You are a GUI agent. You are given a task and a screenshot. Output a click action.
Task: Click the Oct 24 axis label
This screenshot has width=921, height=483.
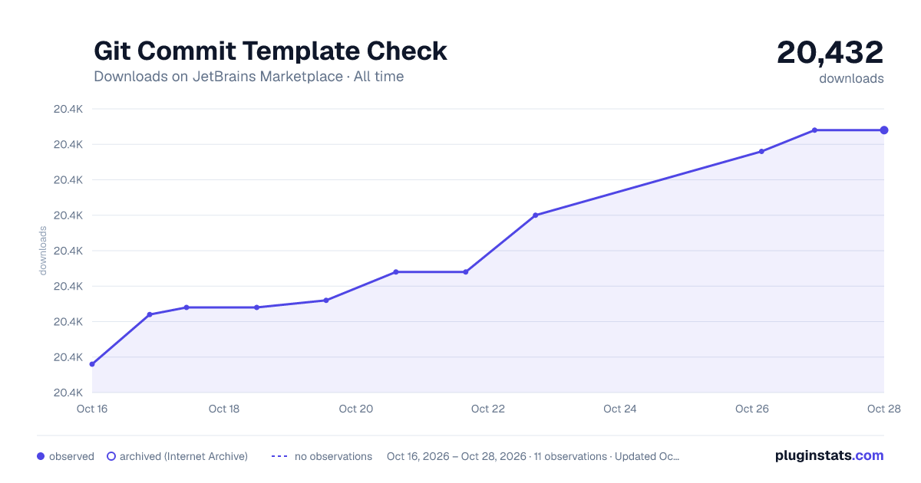(620, 409)
